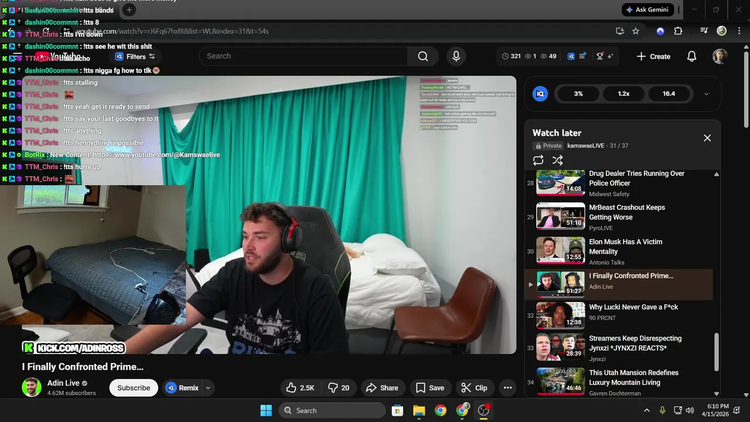The width and height of the screenshot is (750, 422).
Task: Open File Explorer from taskbar
Action: 419,410
